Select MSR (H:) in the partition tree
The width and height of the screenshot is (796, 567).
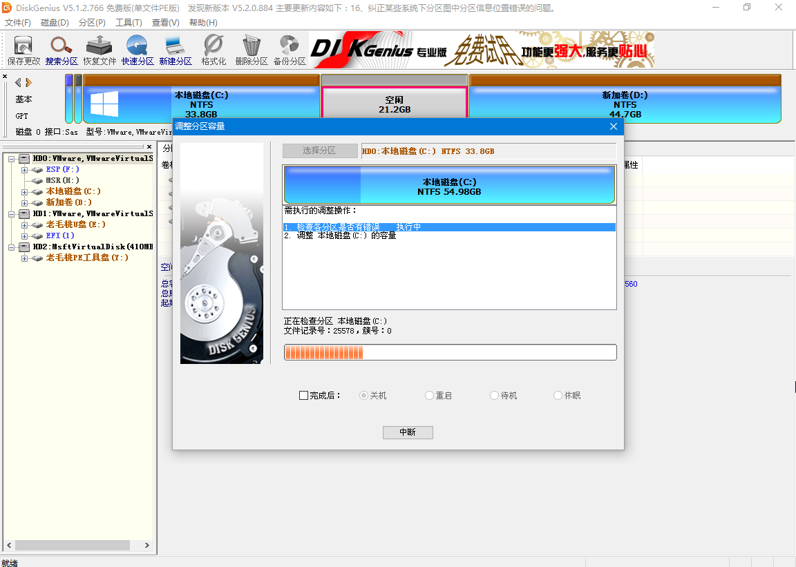point(62,181)
